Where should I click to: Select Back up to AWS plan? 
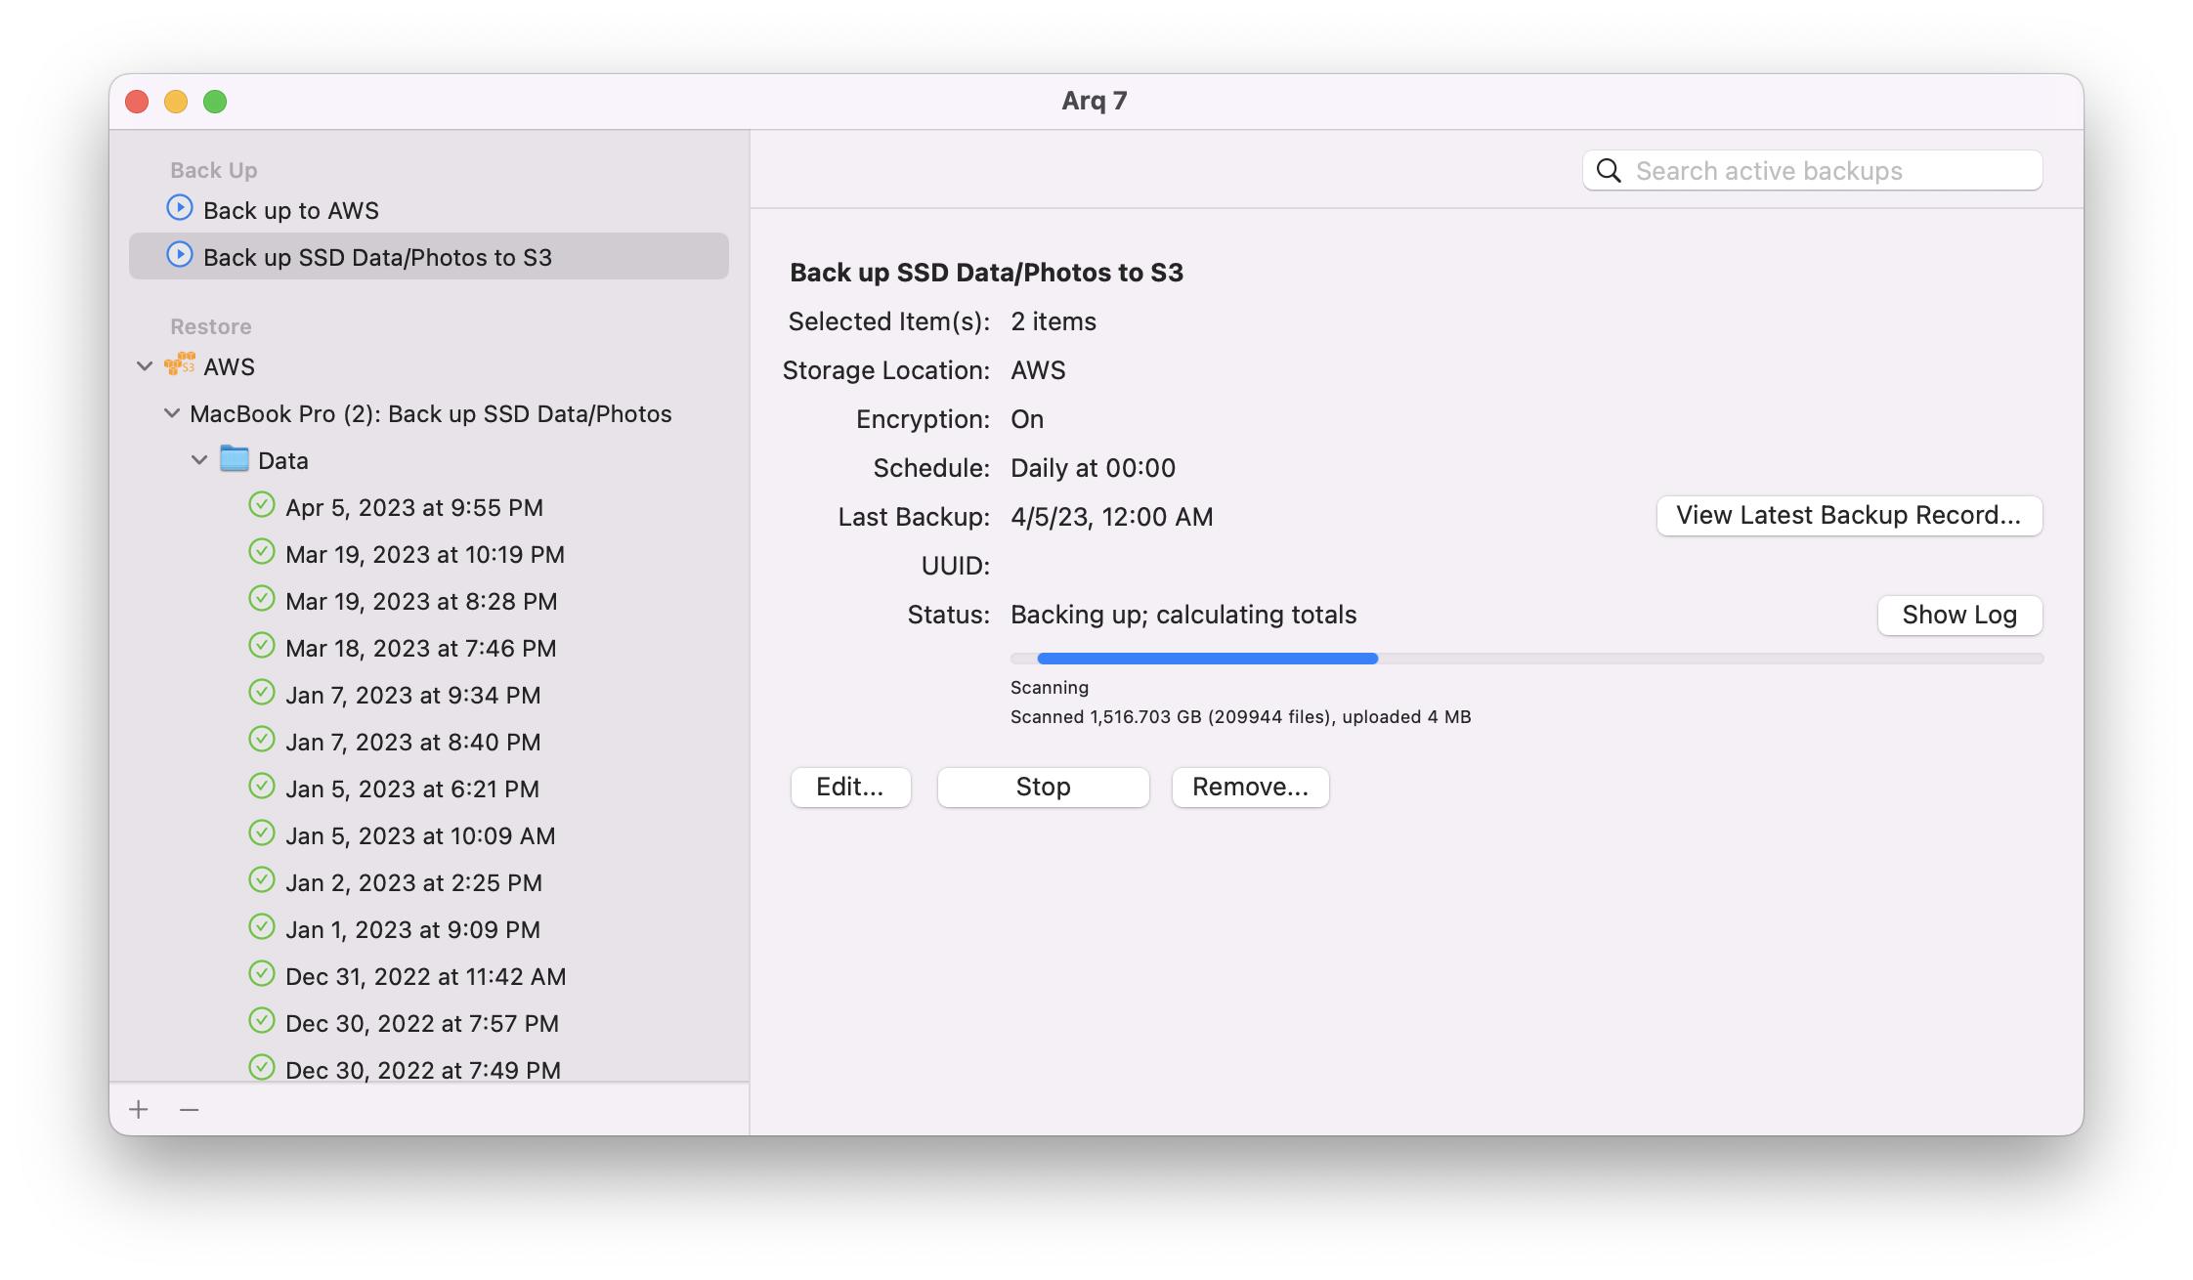coord(428,210)
